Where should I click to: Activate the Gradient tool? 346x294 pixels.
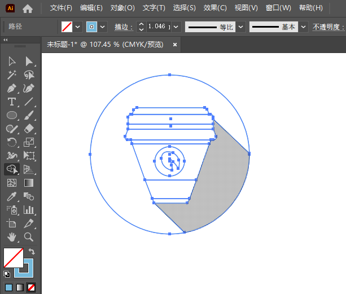click(x=29, y=183)
